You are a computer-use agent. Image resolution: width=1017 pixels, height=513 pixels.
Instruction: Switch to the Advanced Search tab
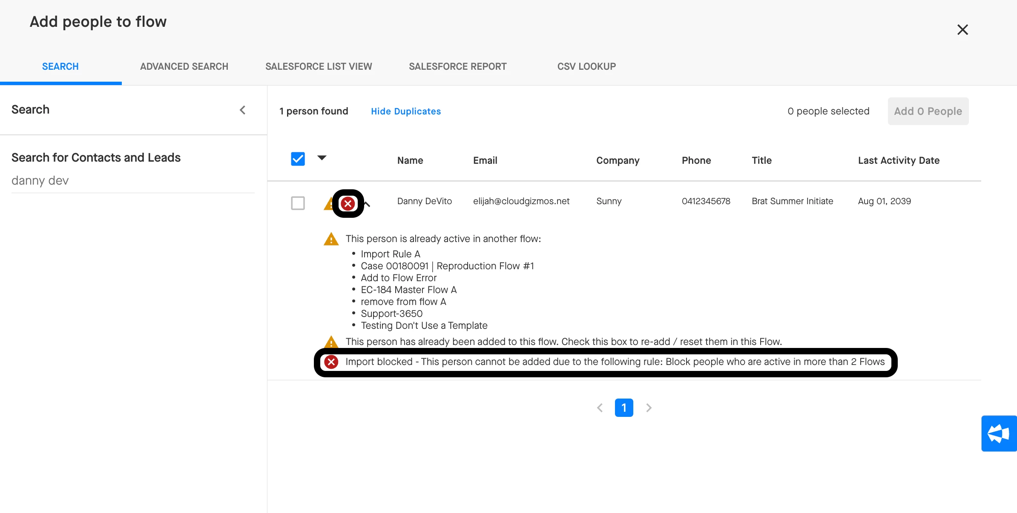[184, 67]
